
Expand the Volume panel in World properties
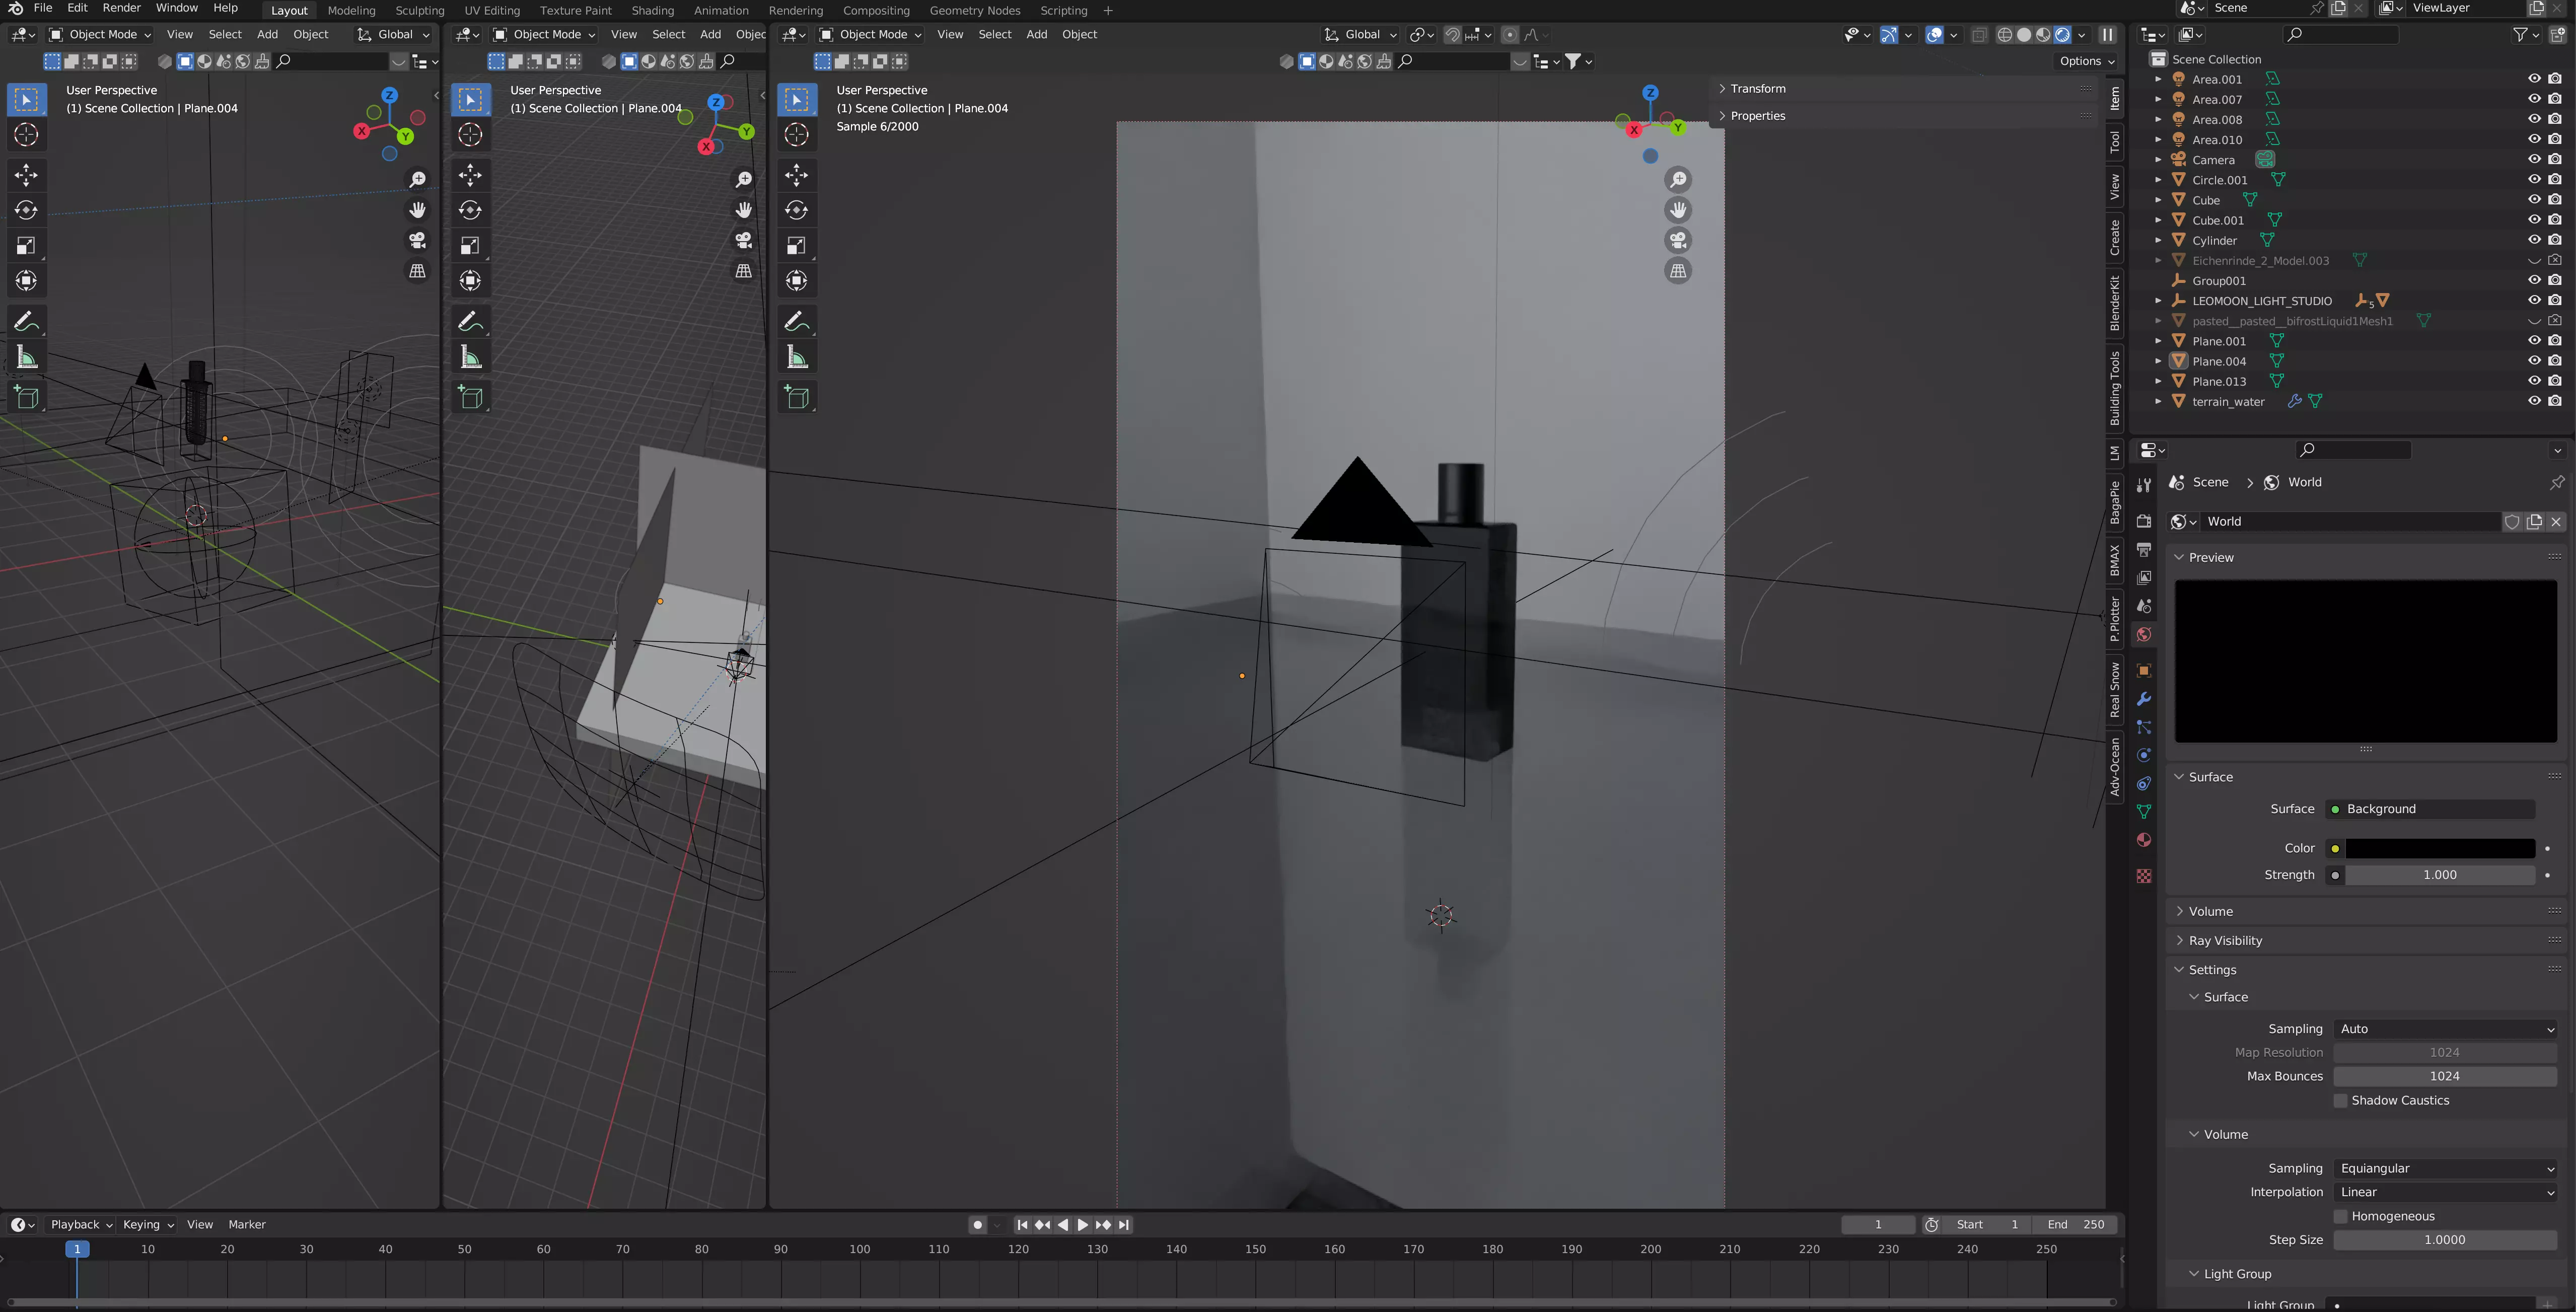(x=2210, y=911)
